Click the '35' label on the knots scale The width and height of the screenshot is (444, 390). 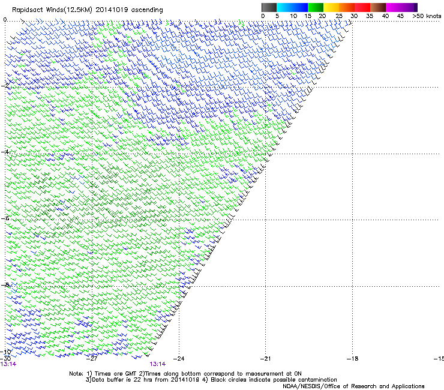point(370,16)
